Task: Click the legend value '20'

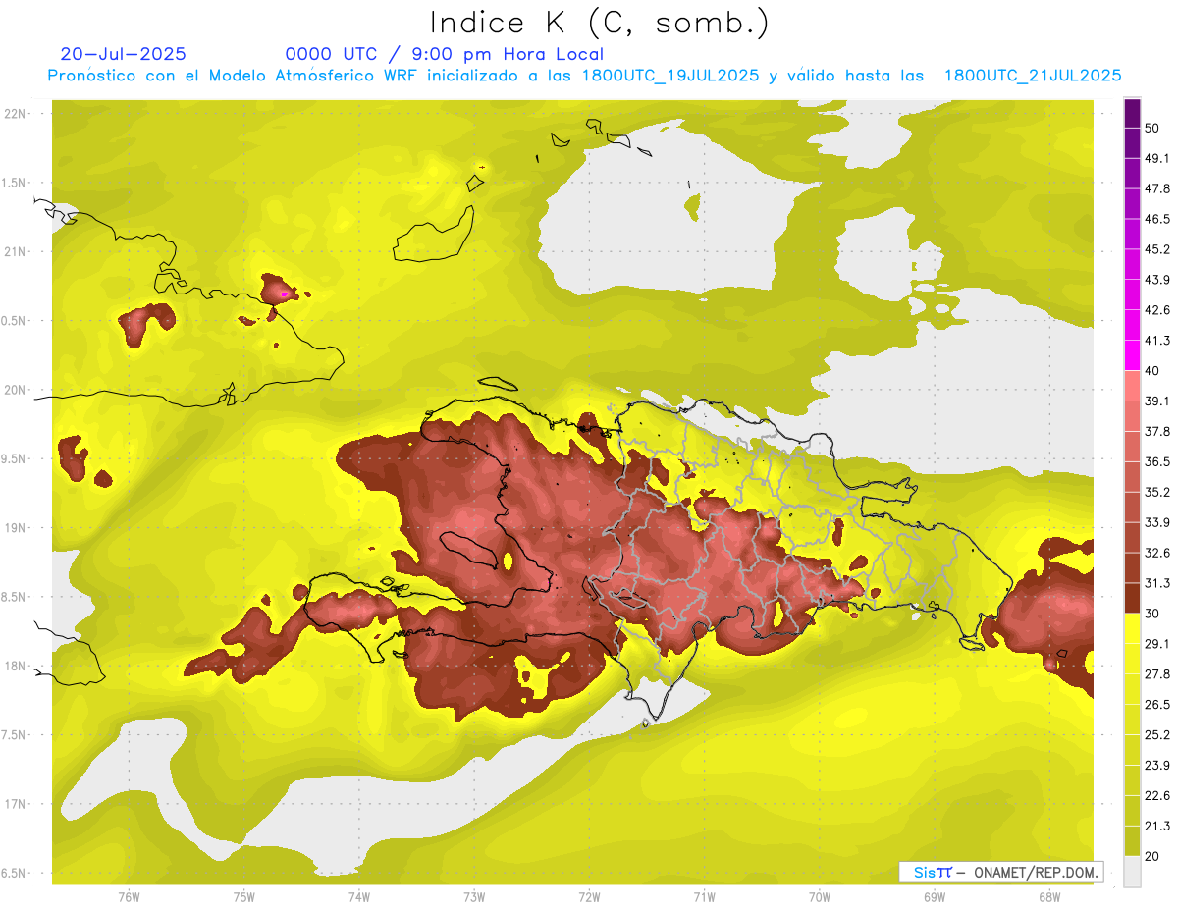Action: [x=1152, y=856]
